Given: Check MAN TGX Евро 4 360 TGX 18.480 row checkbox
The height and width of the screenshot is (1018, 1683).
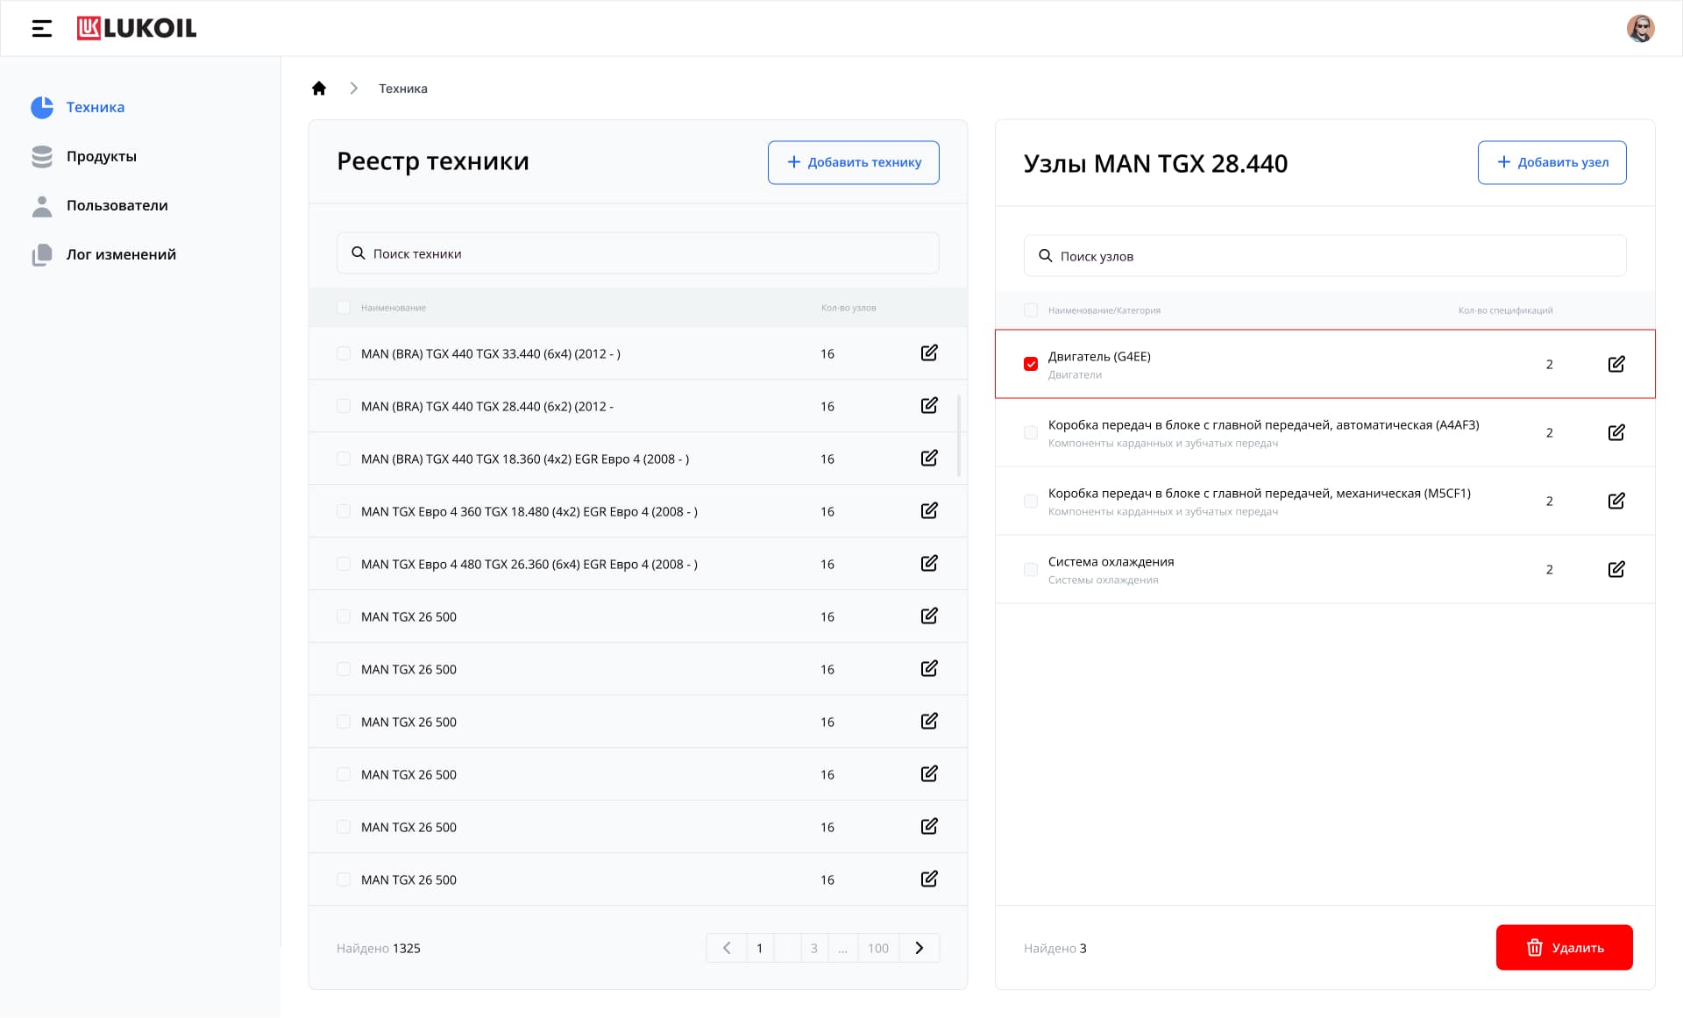Looking at the screenshot, I should click(x=344, y=512).
